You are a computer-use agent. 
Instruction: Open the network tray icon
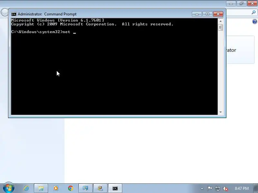click(x=217, y=188)
